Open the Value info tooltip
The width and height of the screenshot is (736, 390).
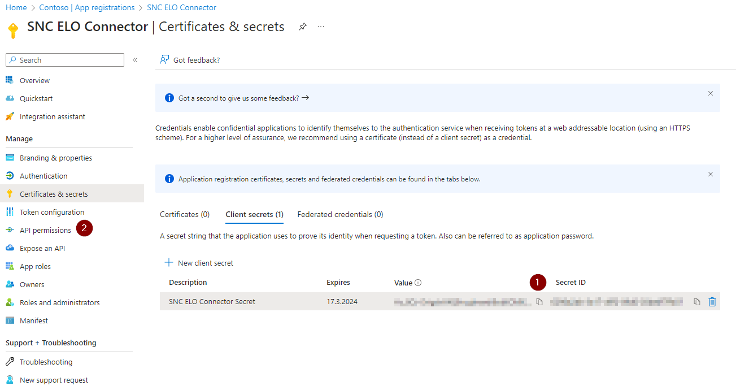(417, 282)
